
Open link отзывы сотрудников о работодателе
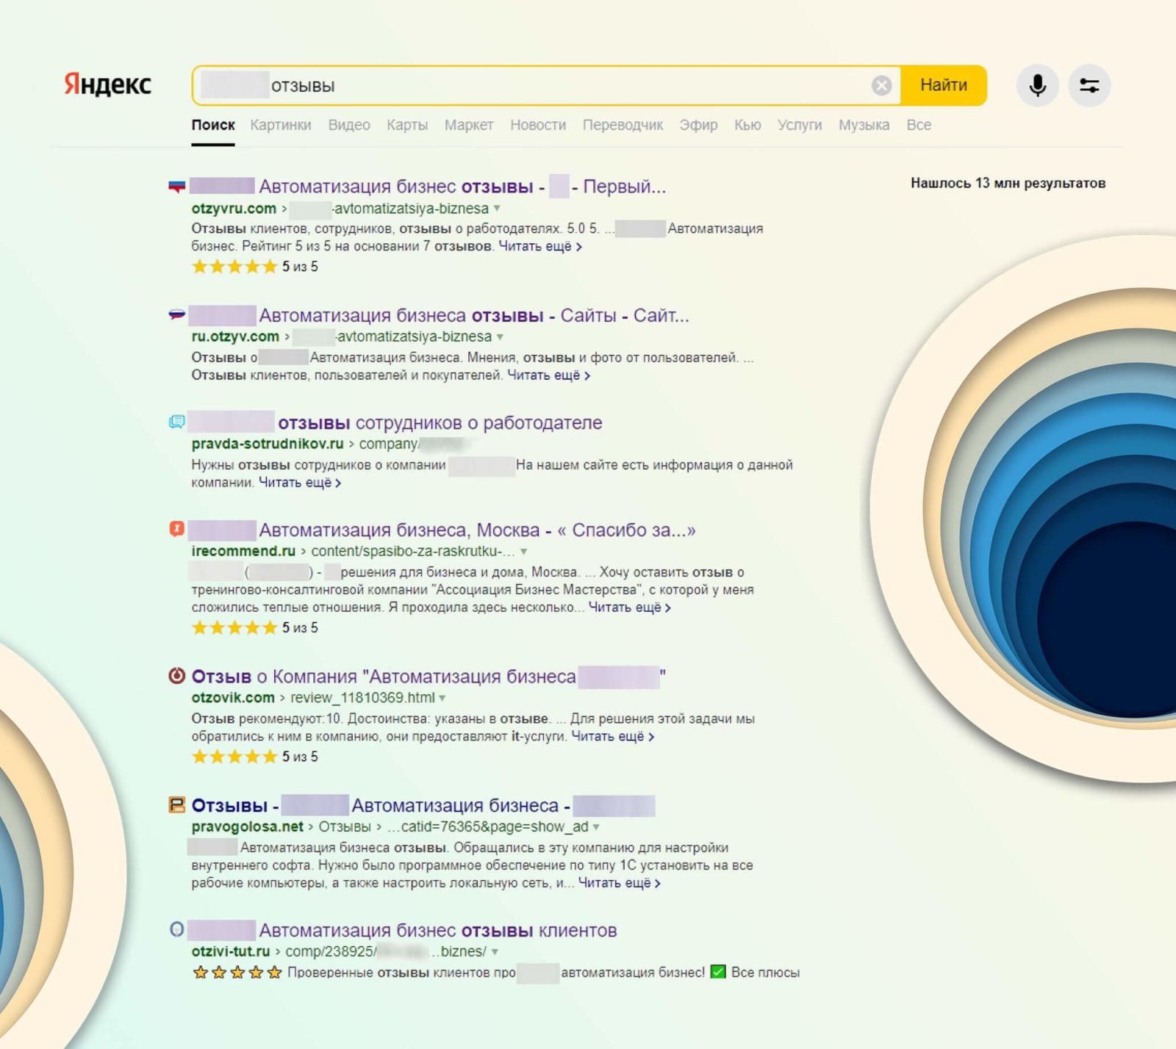tap(440, 422)
